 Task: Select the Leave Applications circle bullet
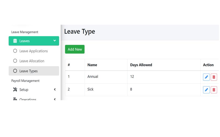click(15, 51)
